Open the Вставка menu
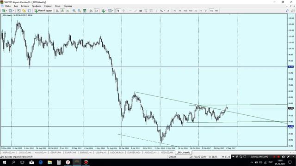 click(x=25, y=6)
